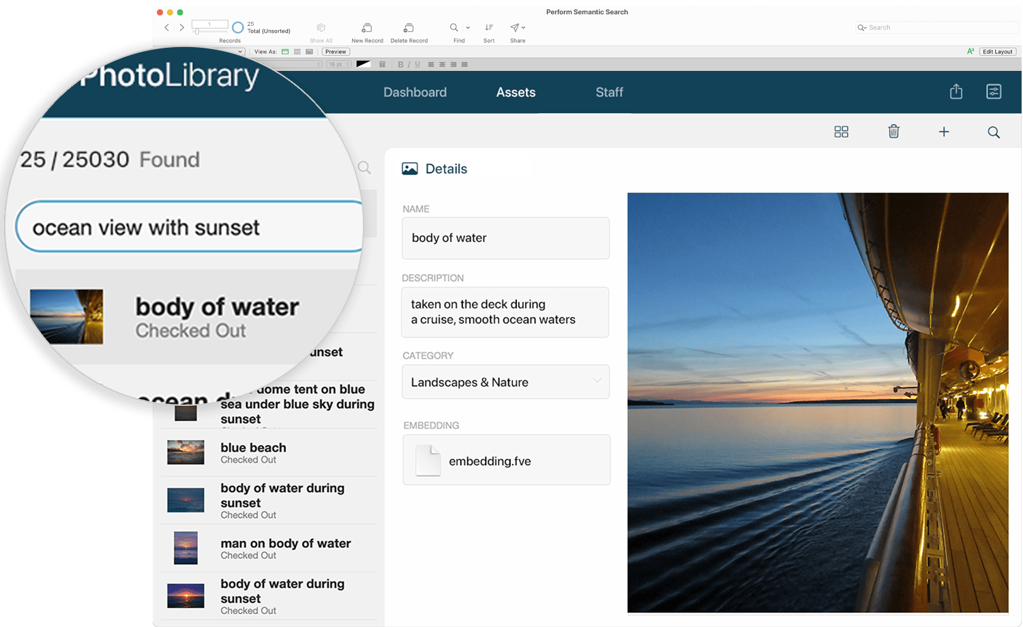The width and height of the screenshot is (1023, 627).
Task: Click the black and white color swatch
Action: click(363, 64)
